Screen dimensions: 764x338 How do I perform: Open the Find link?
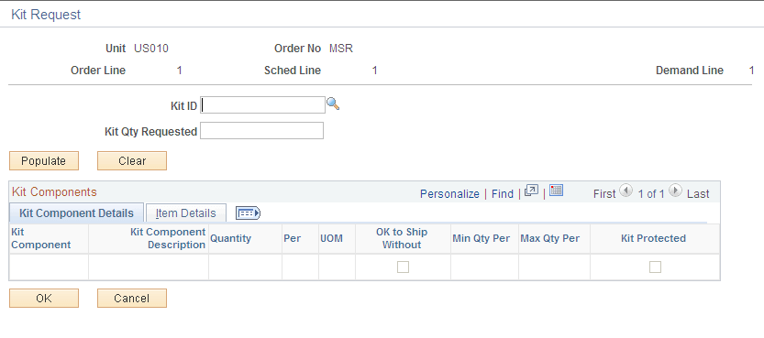pos(503,194)
